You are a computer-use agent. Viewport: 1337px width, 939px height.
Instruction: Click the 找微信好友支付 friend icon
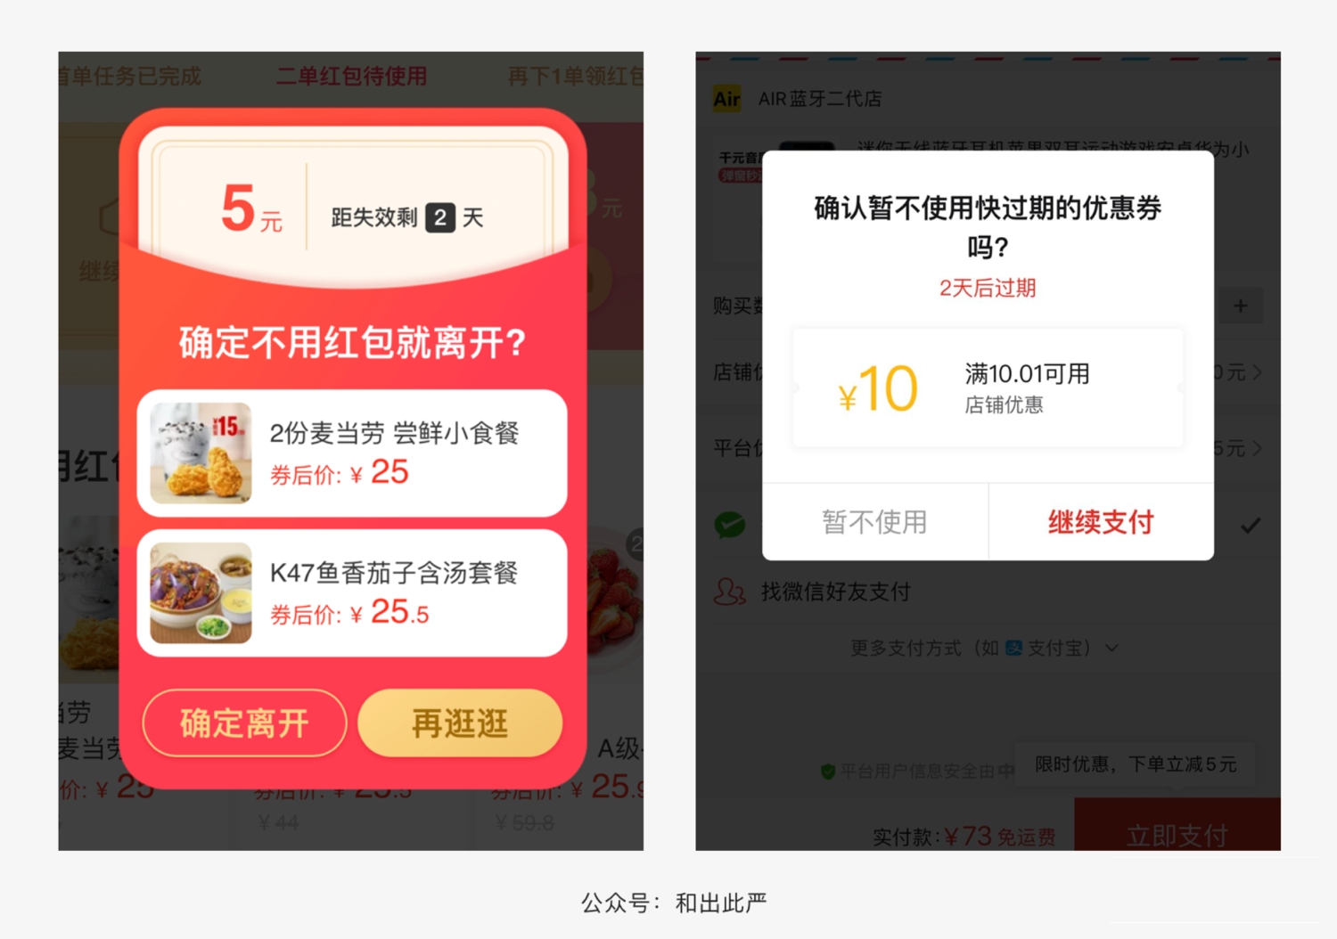[x=730, y=592]
